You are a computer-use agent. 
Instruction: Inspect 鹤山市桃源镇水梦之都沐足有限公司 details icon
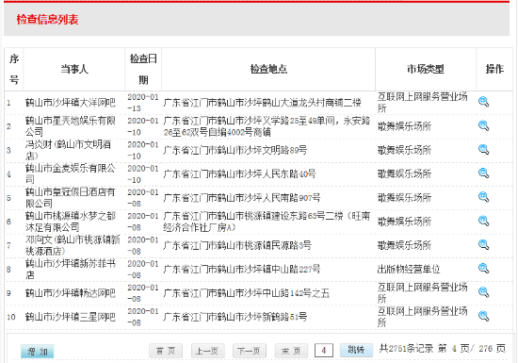click(483, 221)
